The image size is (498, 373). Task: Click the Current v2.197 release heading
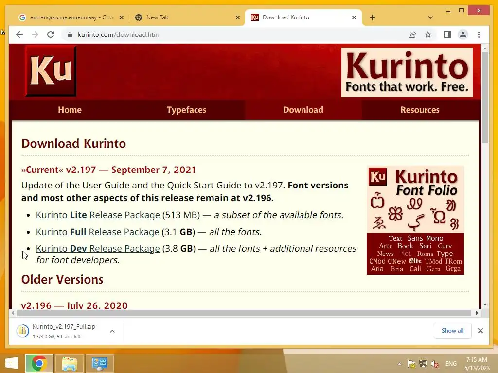point(108,170)
